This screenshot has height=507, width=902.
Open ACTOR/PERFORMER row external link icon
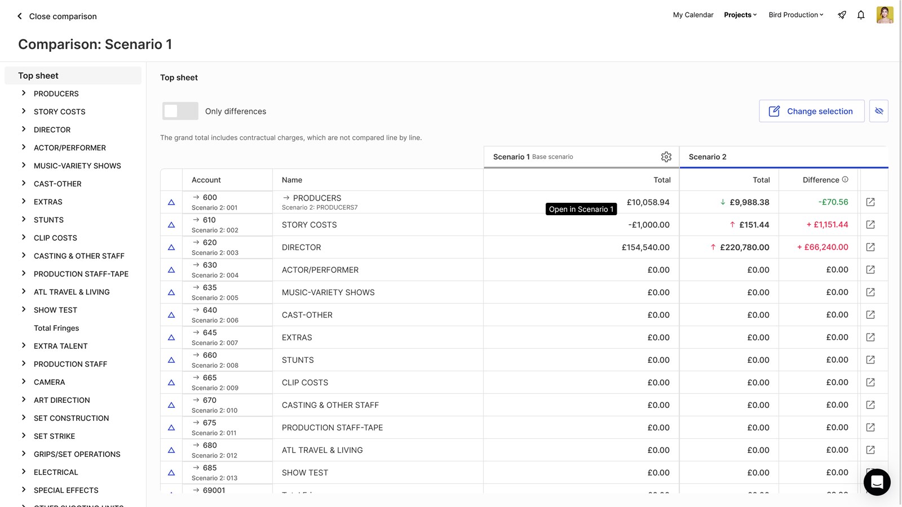click(x=870, y=270)
